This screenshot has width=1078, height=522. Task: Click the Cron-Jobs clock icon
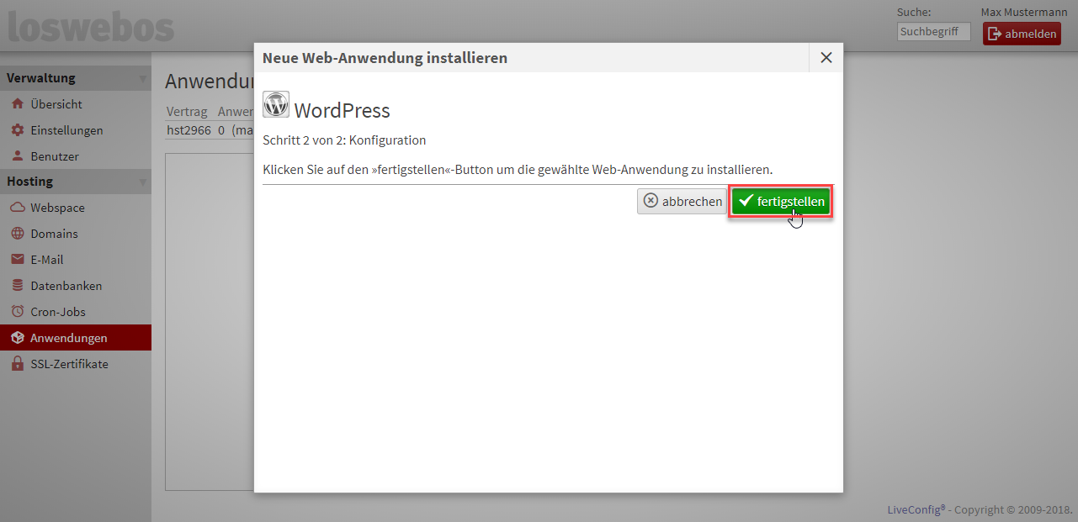tap(17, 312)
